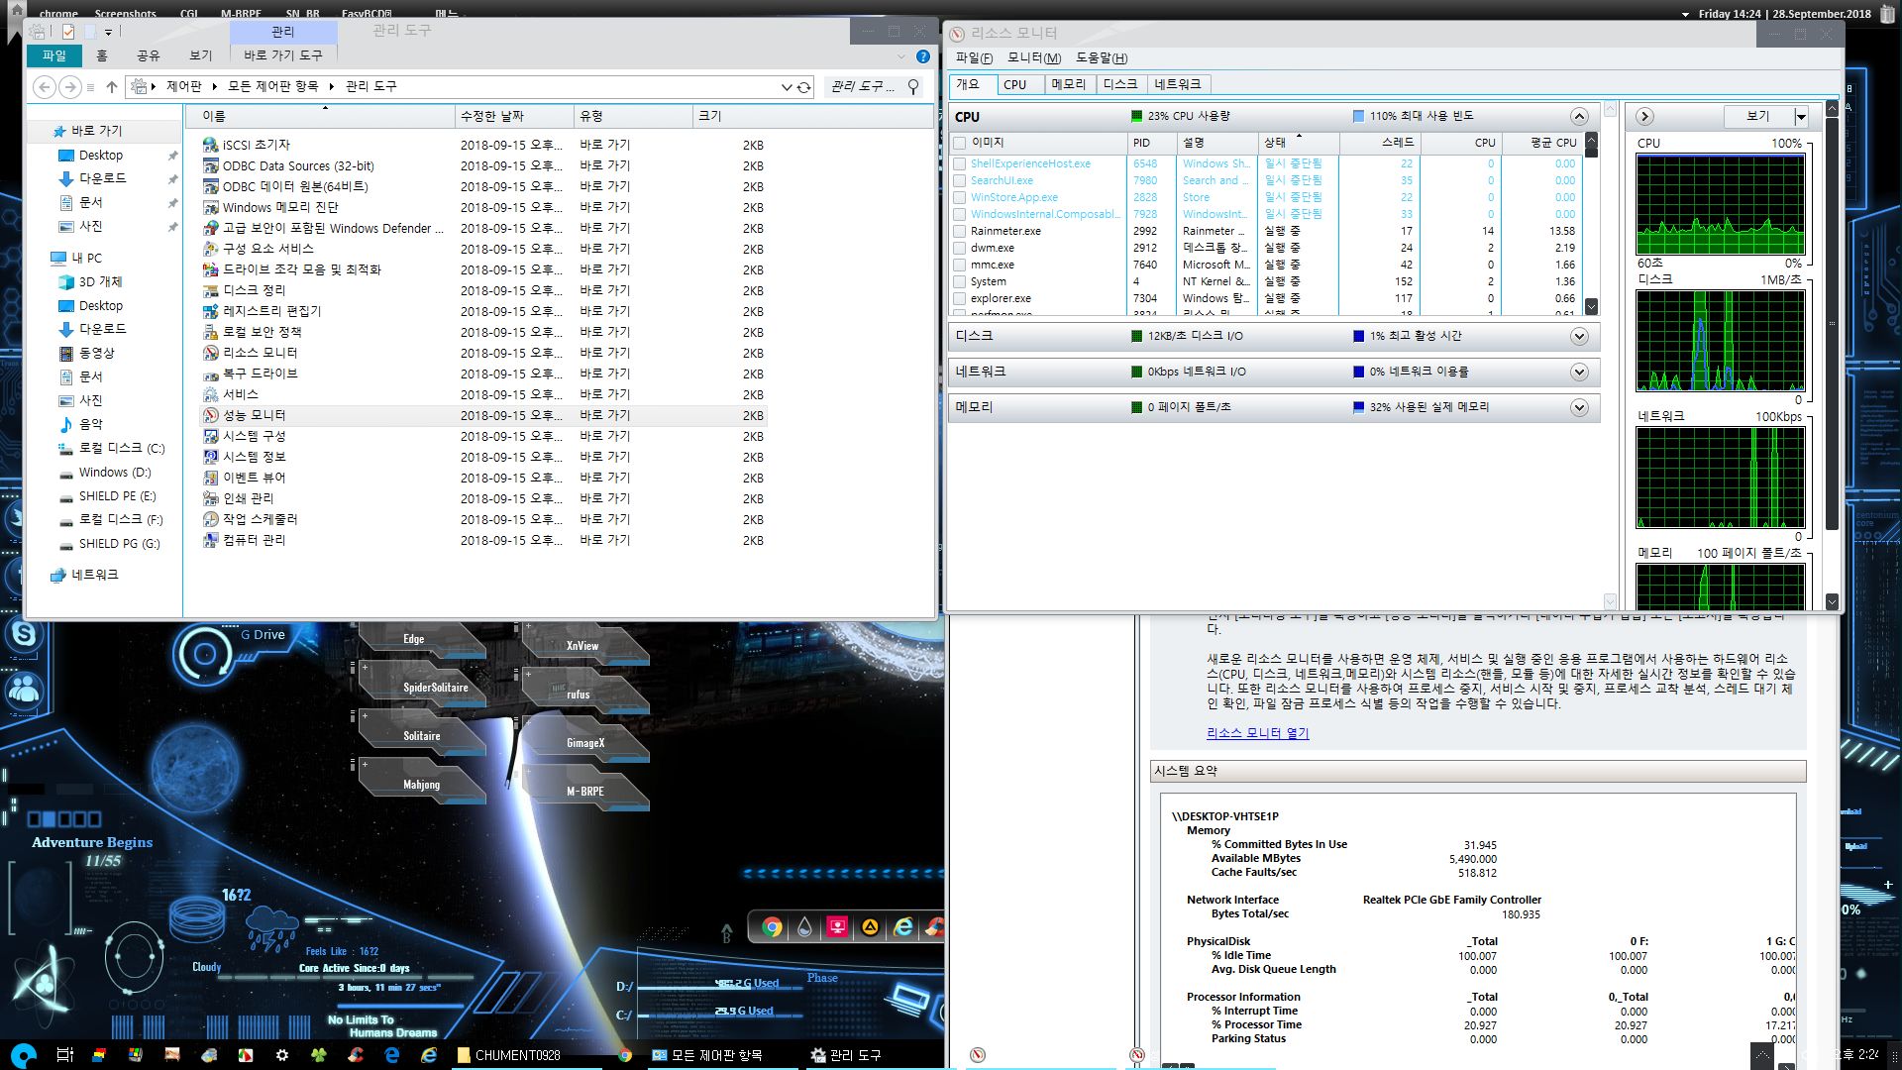This screenshot has height=1070, width=1902.
Task: Select 레지스트리 편집기 icon
Action: 210,311
